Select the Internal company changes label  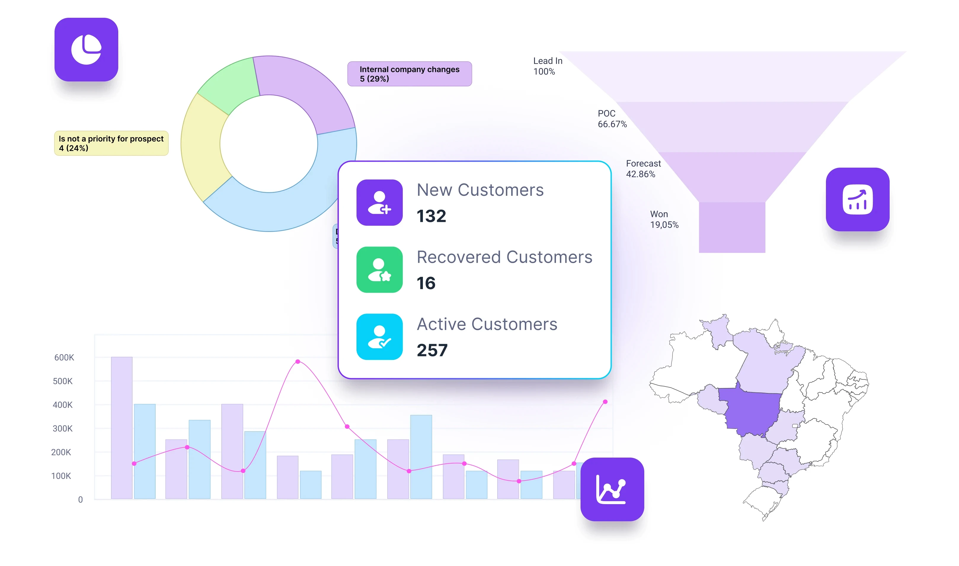410,74
